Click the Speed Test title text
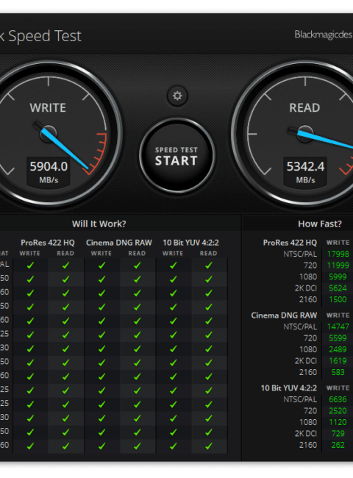The height and width of the screenshot is (478, 353). click(41, 36)
